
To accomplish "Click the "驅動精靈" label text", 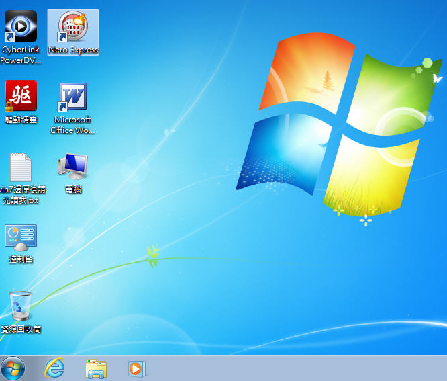I will pyautogui.click(x=21, y=120).
